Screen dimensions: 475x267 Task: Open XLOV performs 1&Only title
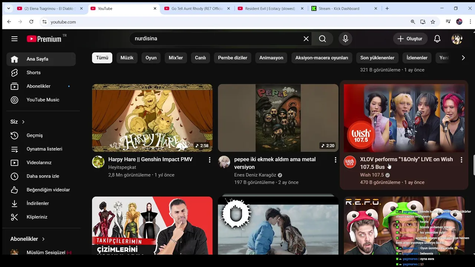(406, 163)
